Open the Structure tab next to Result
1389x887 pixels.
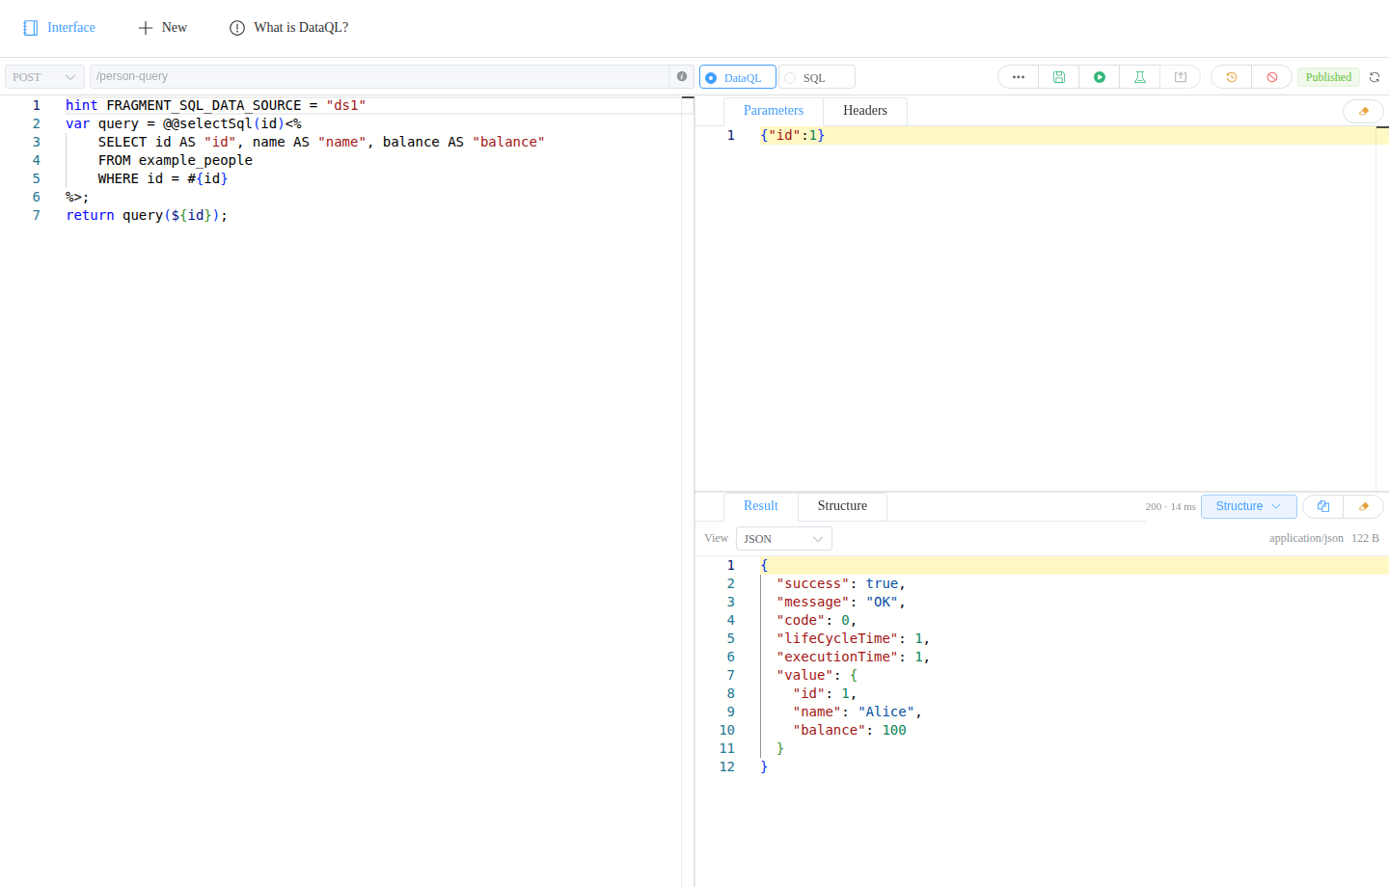click(x=842, y=506)
